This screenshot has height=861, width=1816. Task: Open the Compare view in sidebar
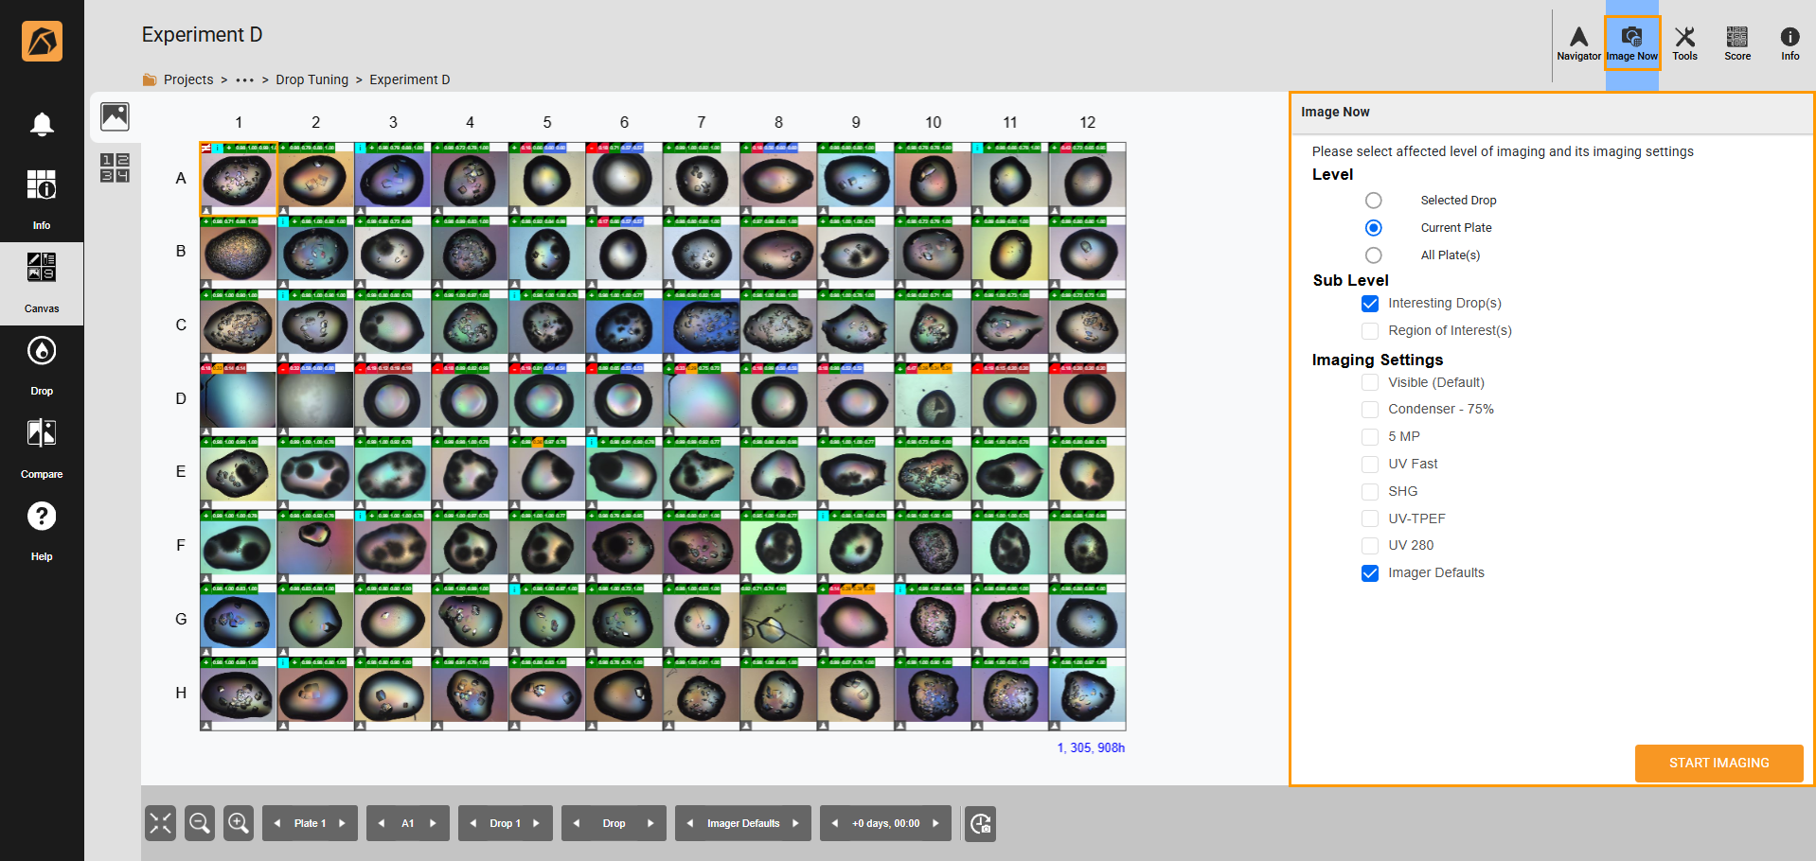[x=42, y=447]
